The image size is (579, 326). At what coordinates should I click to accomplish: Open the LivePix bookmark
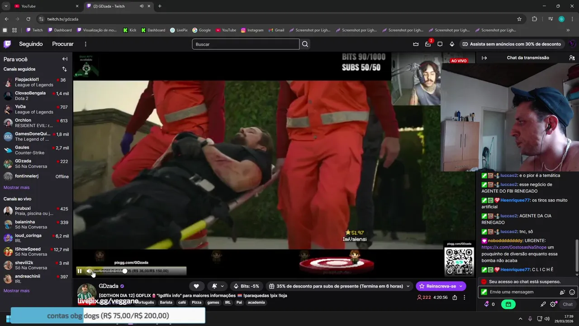pyautogui.click(x=179, y=30)
